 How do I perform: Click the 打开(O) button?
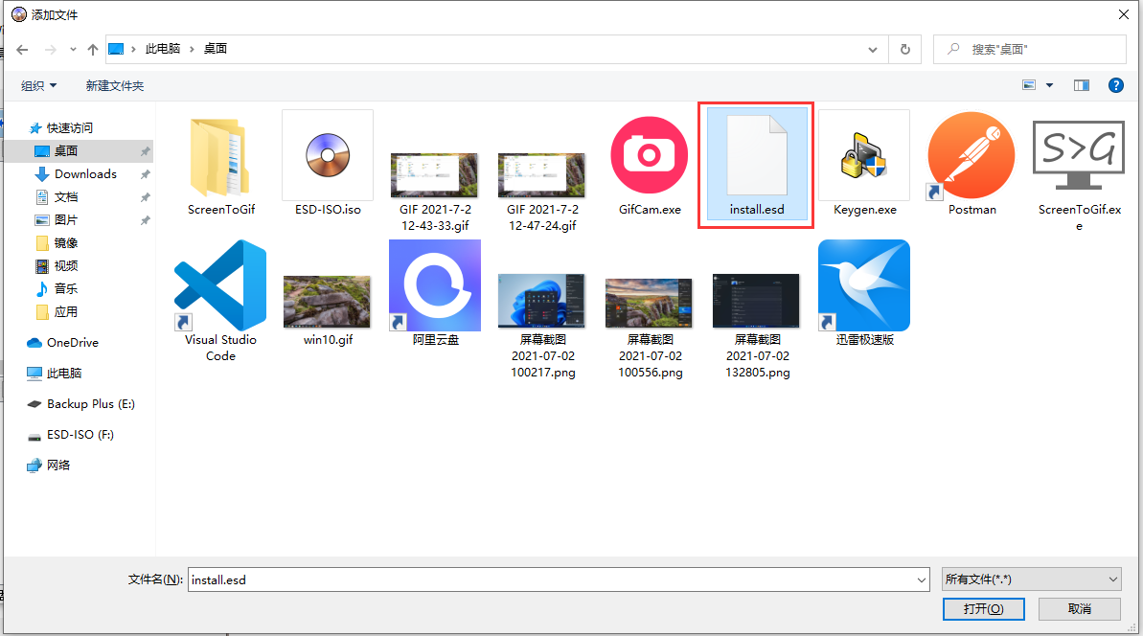pos(983,609)
